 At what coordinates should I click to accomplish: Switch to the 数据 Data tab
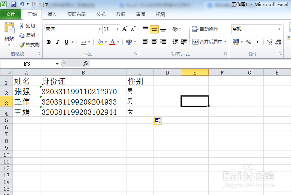point(121,14)
